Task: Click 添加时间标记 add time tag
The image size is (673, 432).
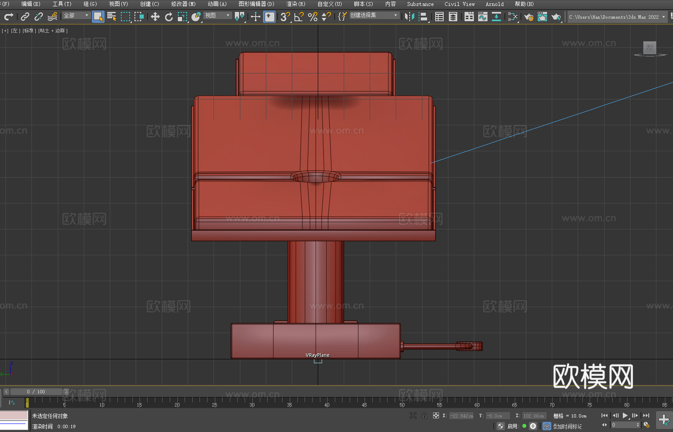Action: (x=567, y=426)
